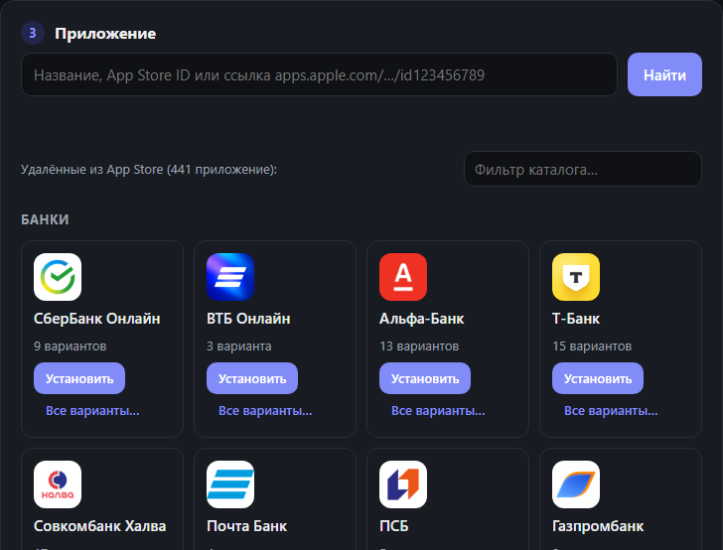Open all variants link for Т-Банк
This screenshot has height=550, width=723.
pyautogui.click(x=611, y=411)
